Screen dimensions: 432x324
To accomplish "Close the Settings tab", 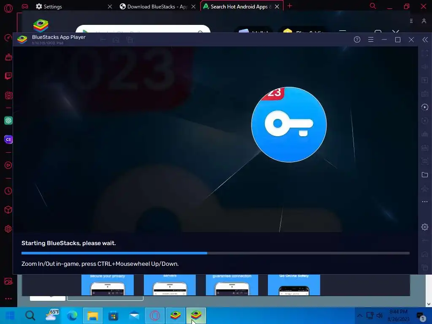I will [x=110, y=6].
